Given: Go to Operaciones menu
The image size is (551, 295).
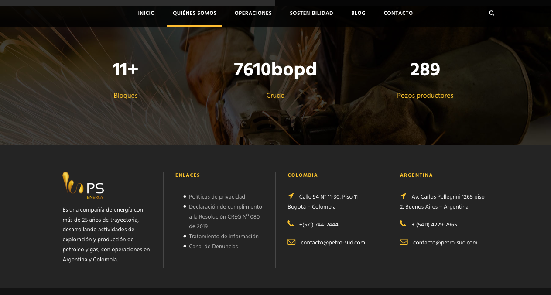Looking at the screenshot, I should [253, 13].
